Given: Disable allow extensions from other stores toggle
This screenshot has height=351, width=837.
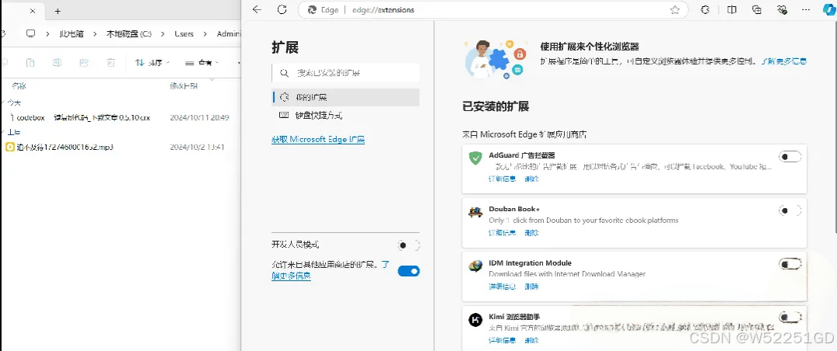Looking at the screenshot, I should tap(408, 271).
